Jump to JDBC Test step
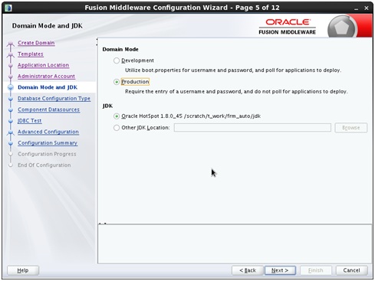This screenshot has width=375, height=281. (29, 121)
